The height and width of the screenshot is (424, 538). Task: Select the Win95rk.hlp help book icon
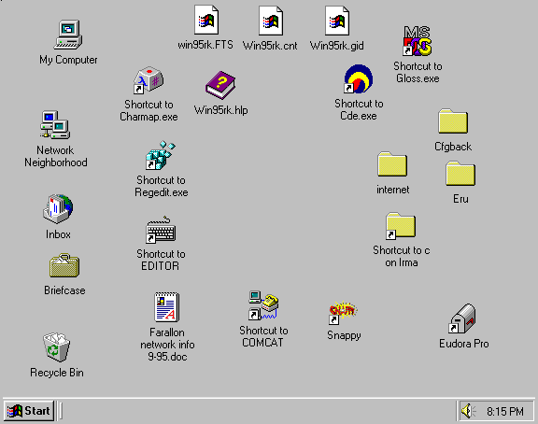tap(220, 85)
